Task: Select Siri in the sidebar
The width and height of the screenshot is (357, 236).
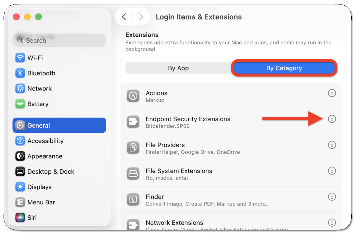Action: pos(32,218)
